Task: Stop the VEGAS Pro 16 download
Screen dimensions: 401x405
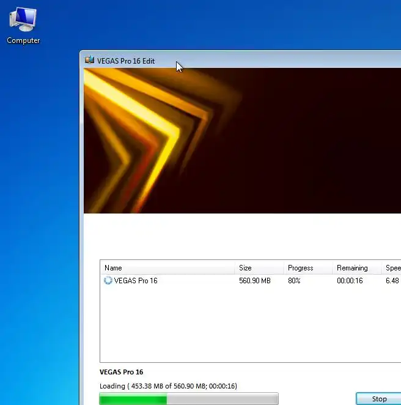Action: click(x=378, y=399)
